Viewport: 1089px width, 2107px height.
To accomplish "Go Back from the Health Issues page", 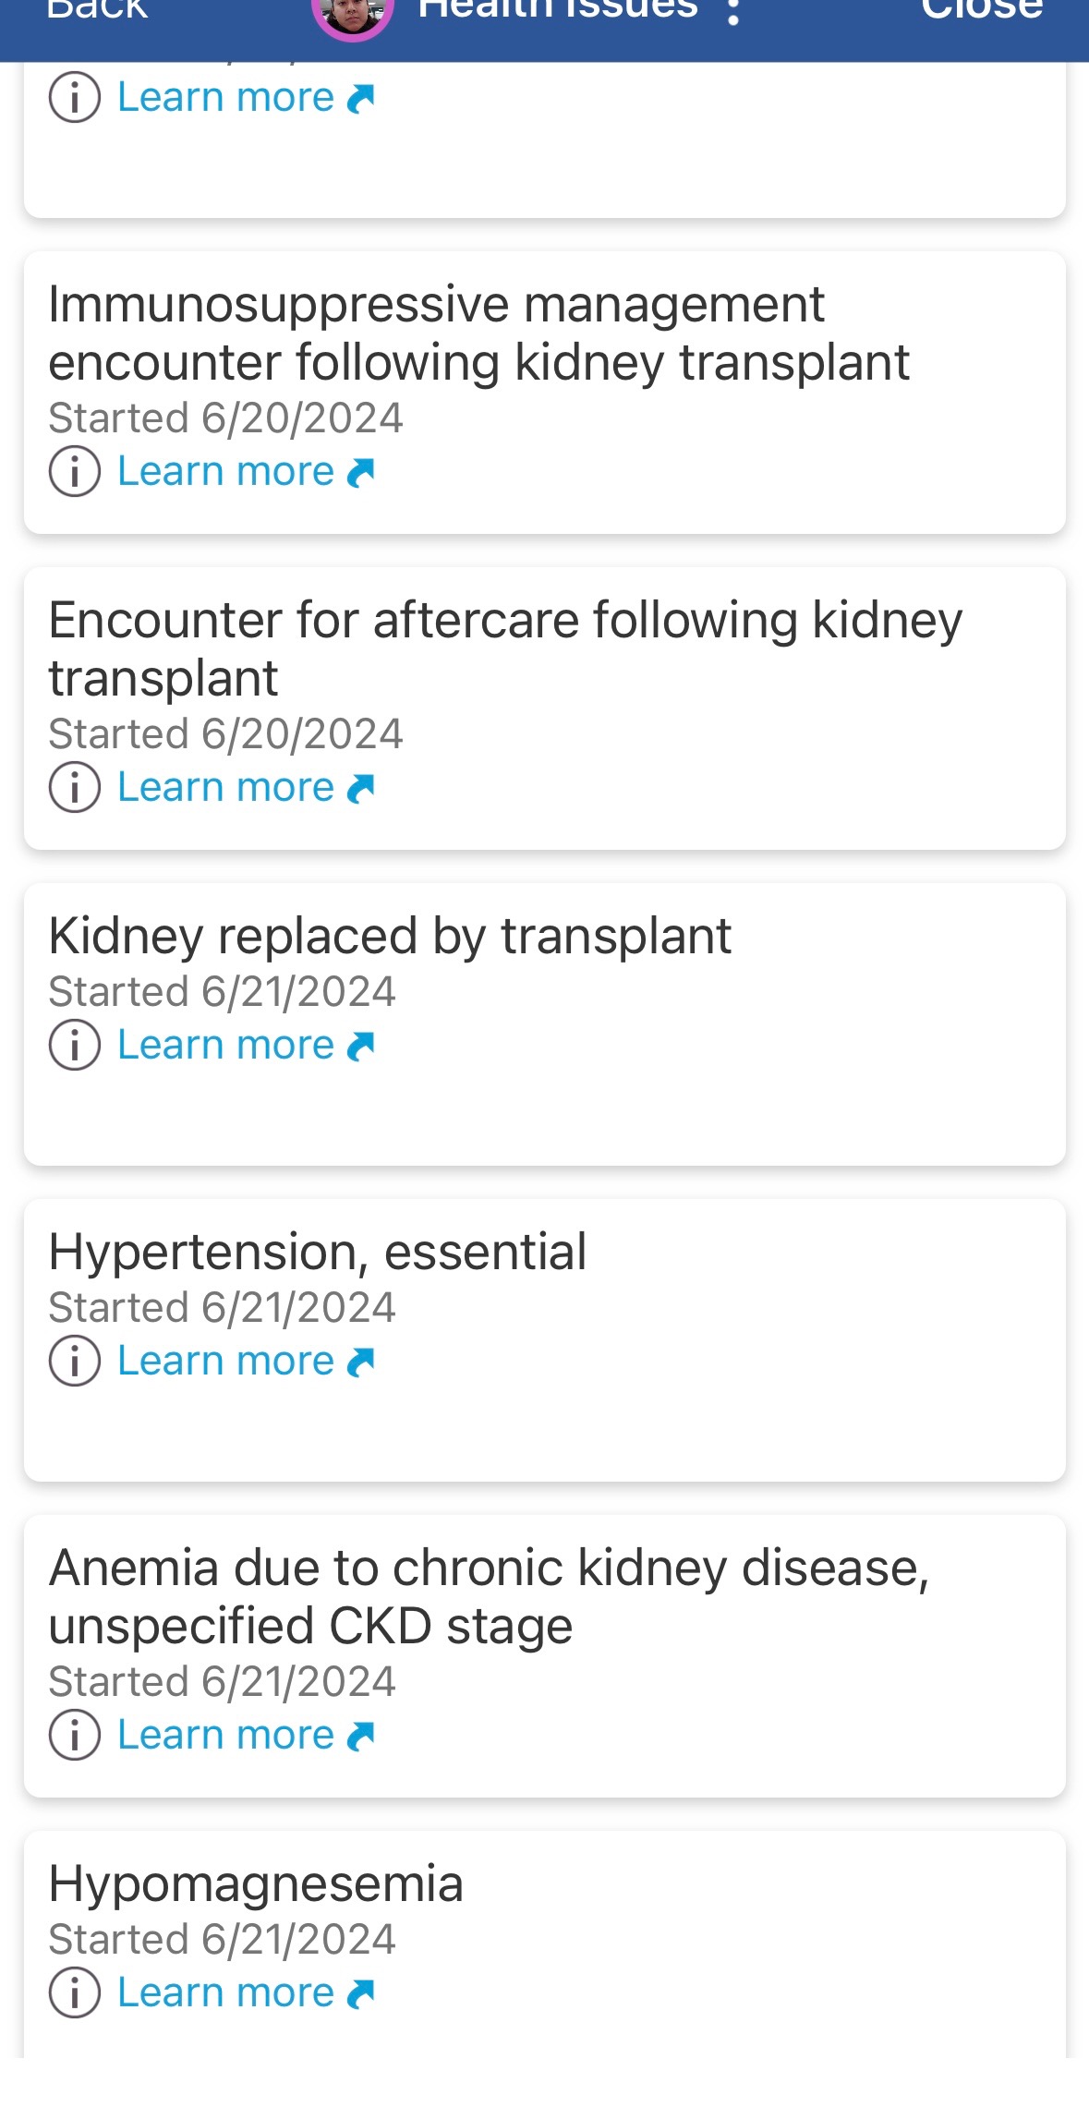I will pos(97,11).
